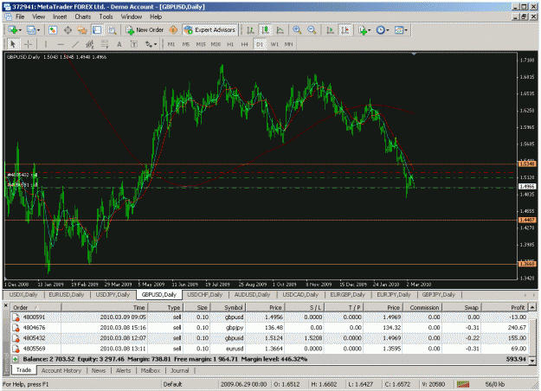The height and width of the screenshot is (391, 541).
Task: Click the New Order button
Action: click(145, 30)
